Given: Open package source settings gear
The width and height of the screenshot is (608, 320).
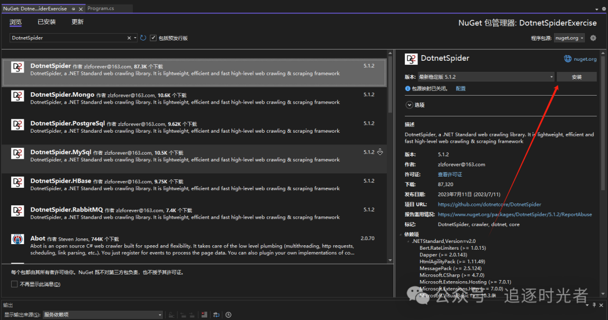Looking at the screenshot, I should [593, 38].
